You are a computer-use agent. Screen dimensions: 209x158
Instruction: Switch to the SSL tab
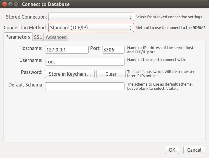pos(38,37)
